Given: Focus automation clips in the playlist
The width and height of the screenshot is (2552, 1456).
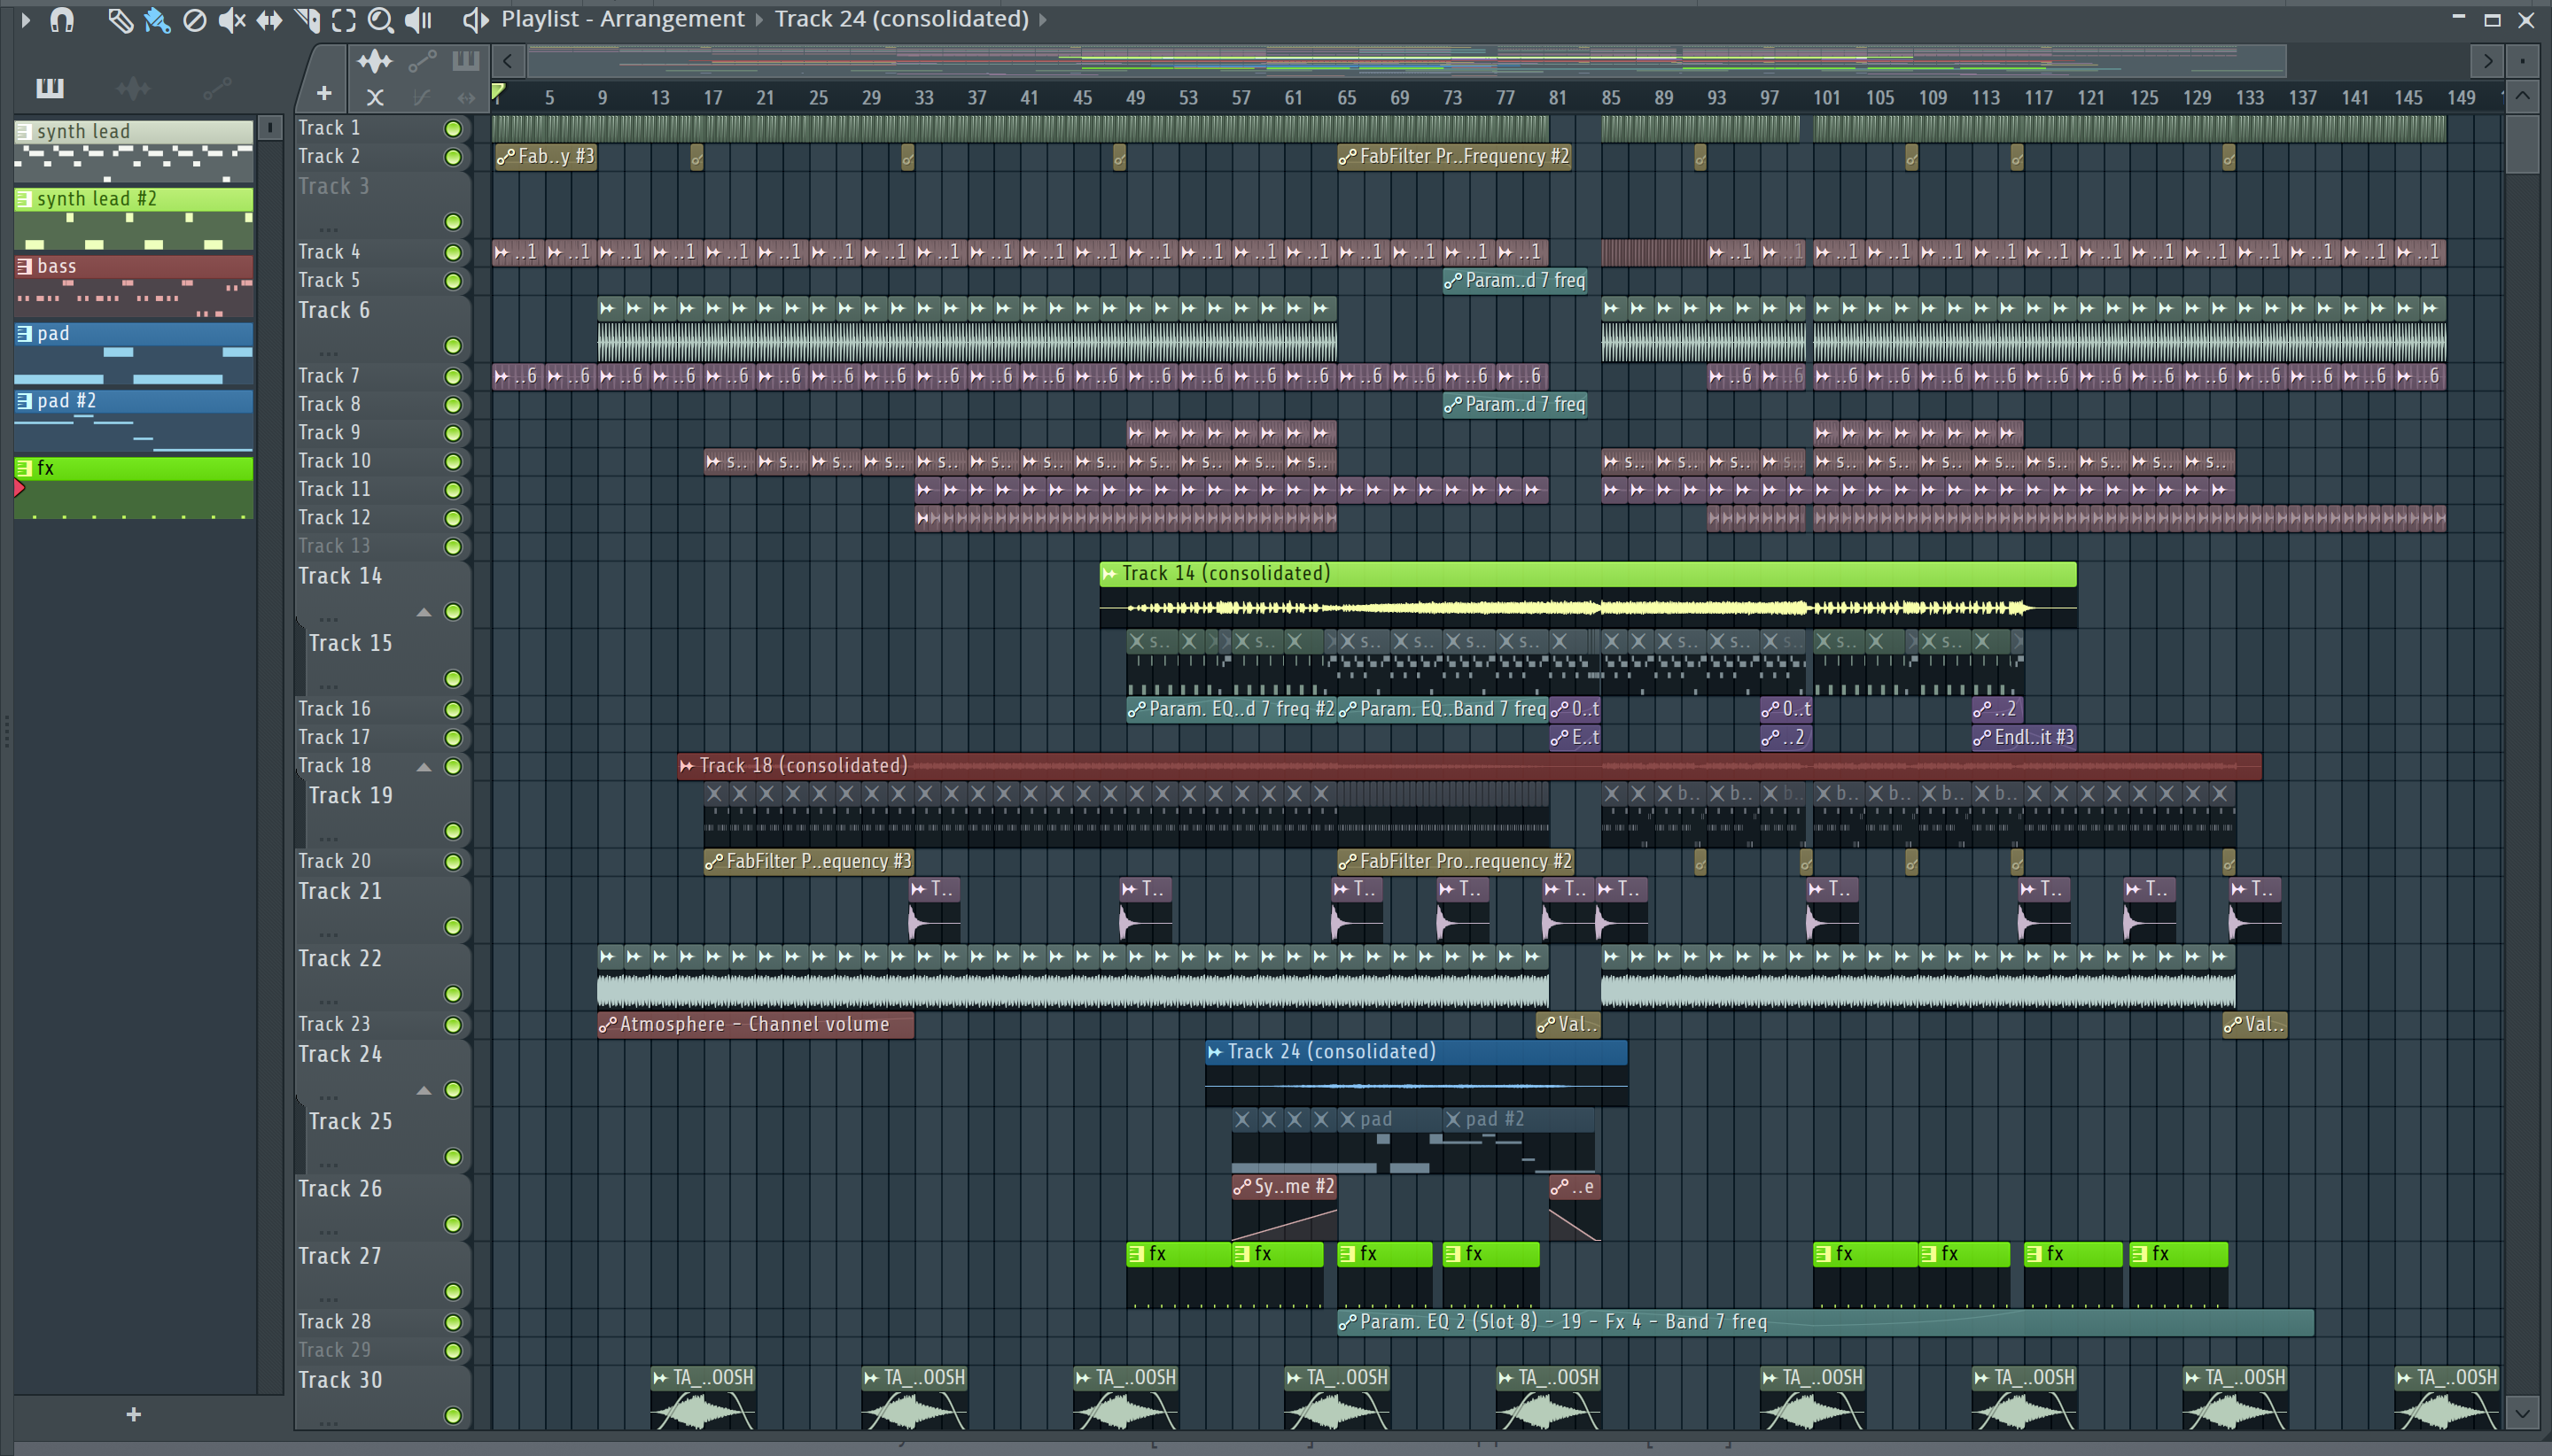Looking at the screenshot, I should pos(422,61).
